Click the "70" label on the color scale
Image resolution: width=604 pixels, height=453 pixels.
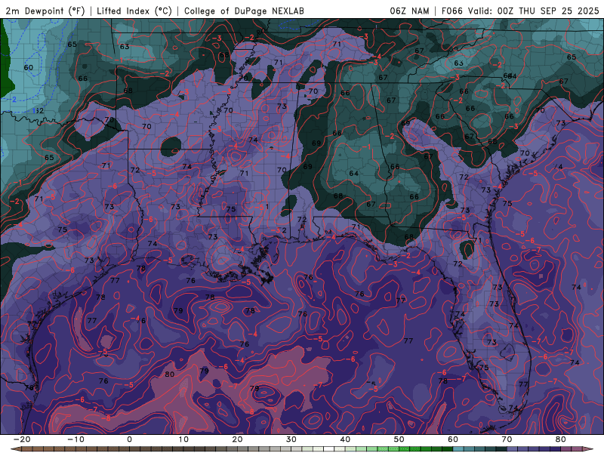[507, 439]
